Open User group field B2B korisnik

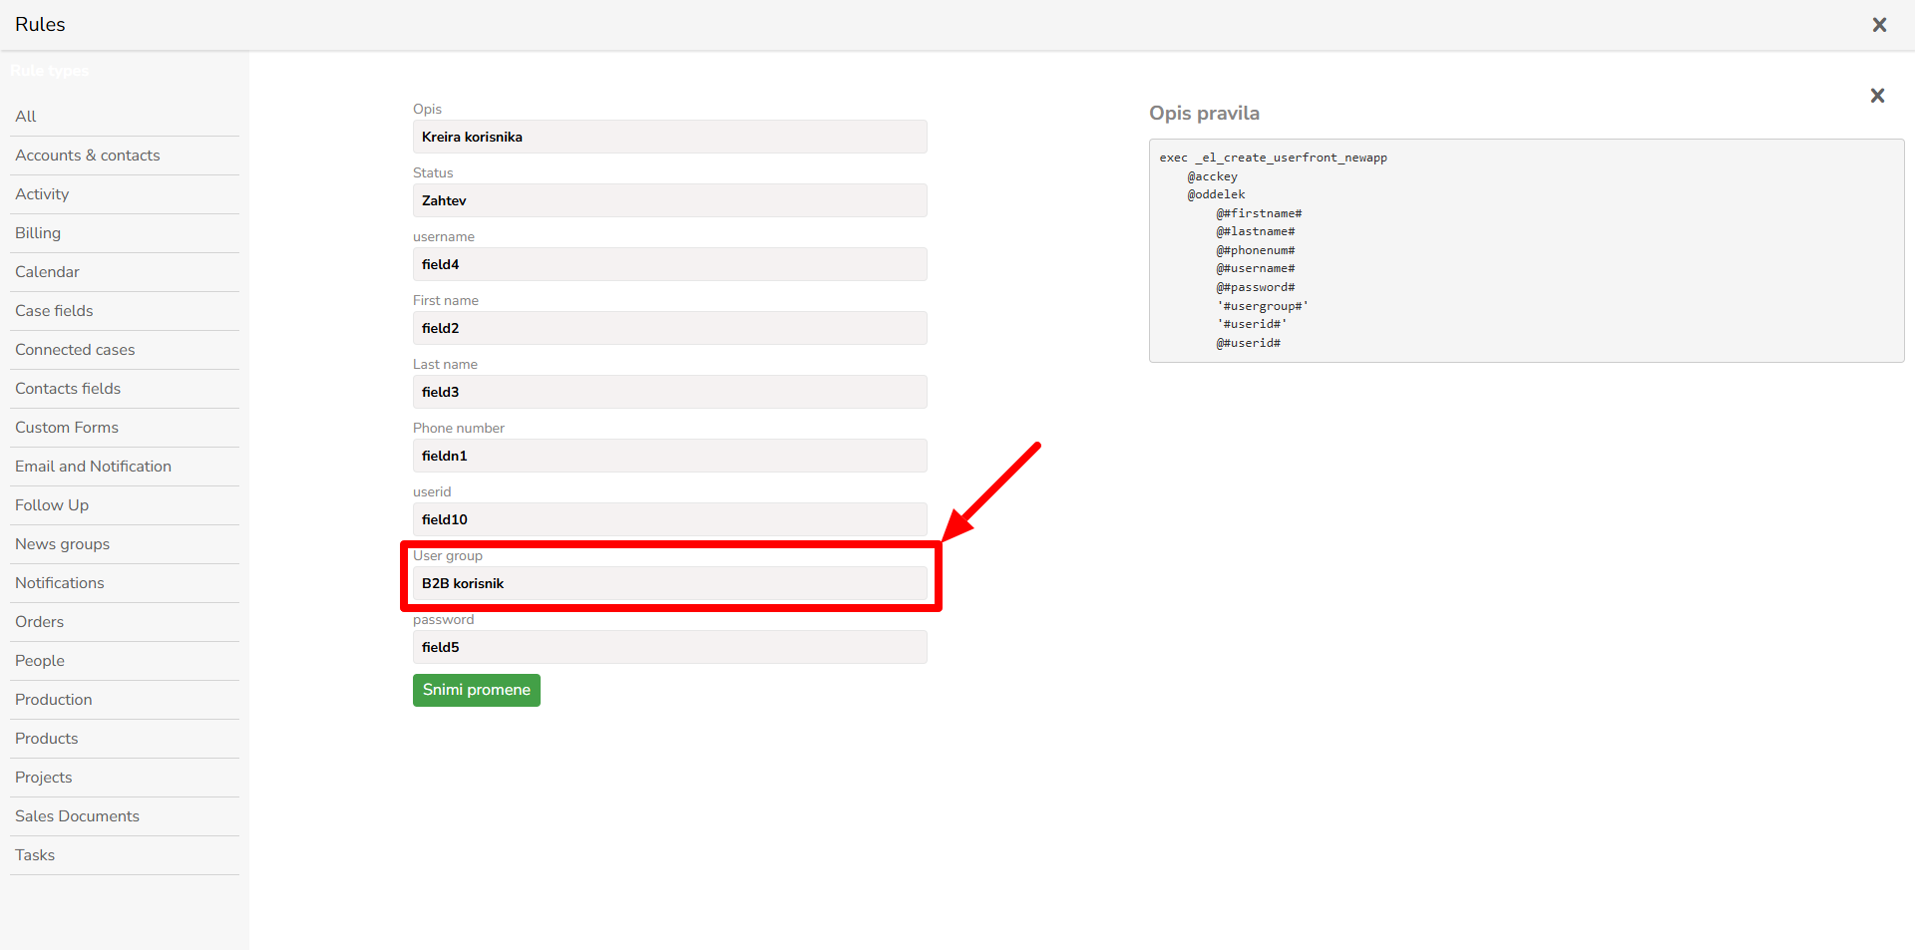(x=669, y=584)
